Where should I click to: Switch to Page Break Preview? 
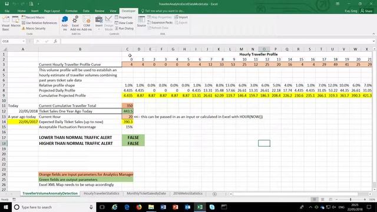pos(330,199)
